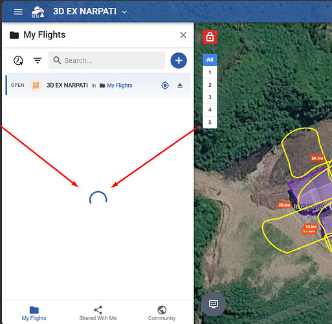
Task: Switch to Community tab
Action: 162,314
